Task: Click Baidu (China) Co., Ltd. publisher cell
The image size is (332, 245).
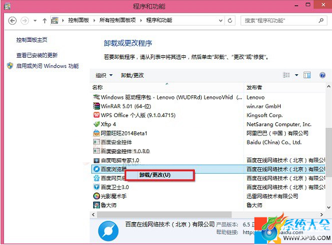Action: point(274,142)
